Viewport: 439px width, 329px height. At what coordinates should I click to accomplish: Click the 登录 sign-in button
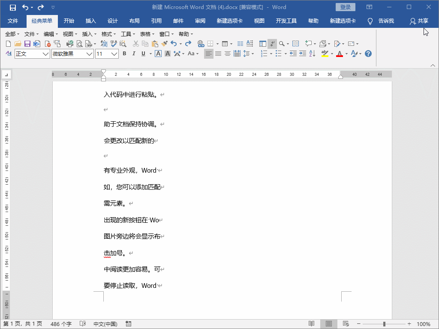pos(346,7)
